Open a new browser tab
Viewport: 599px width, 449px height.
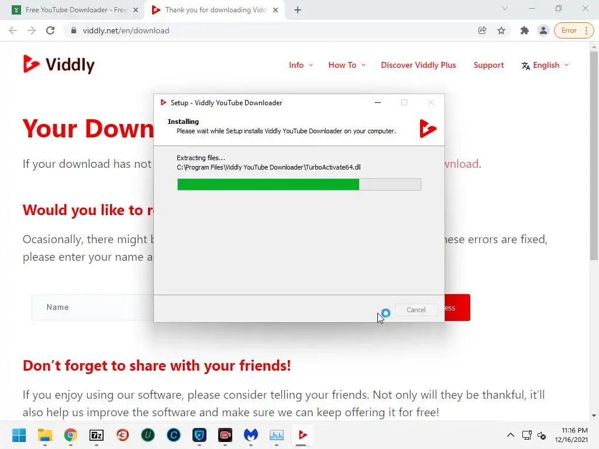tap(298, 10)
